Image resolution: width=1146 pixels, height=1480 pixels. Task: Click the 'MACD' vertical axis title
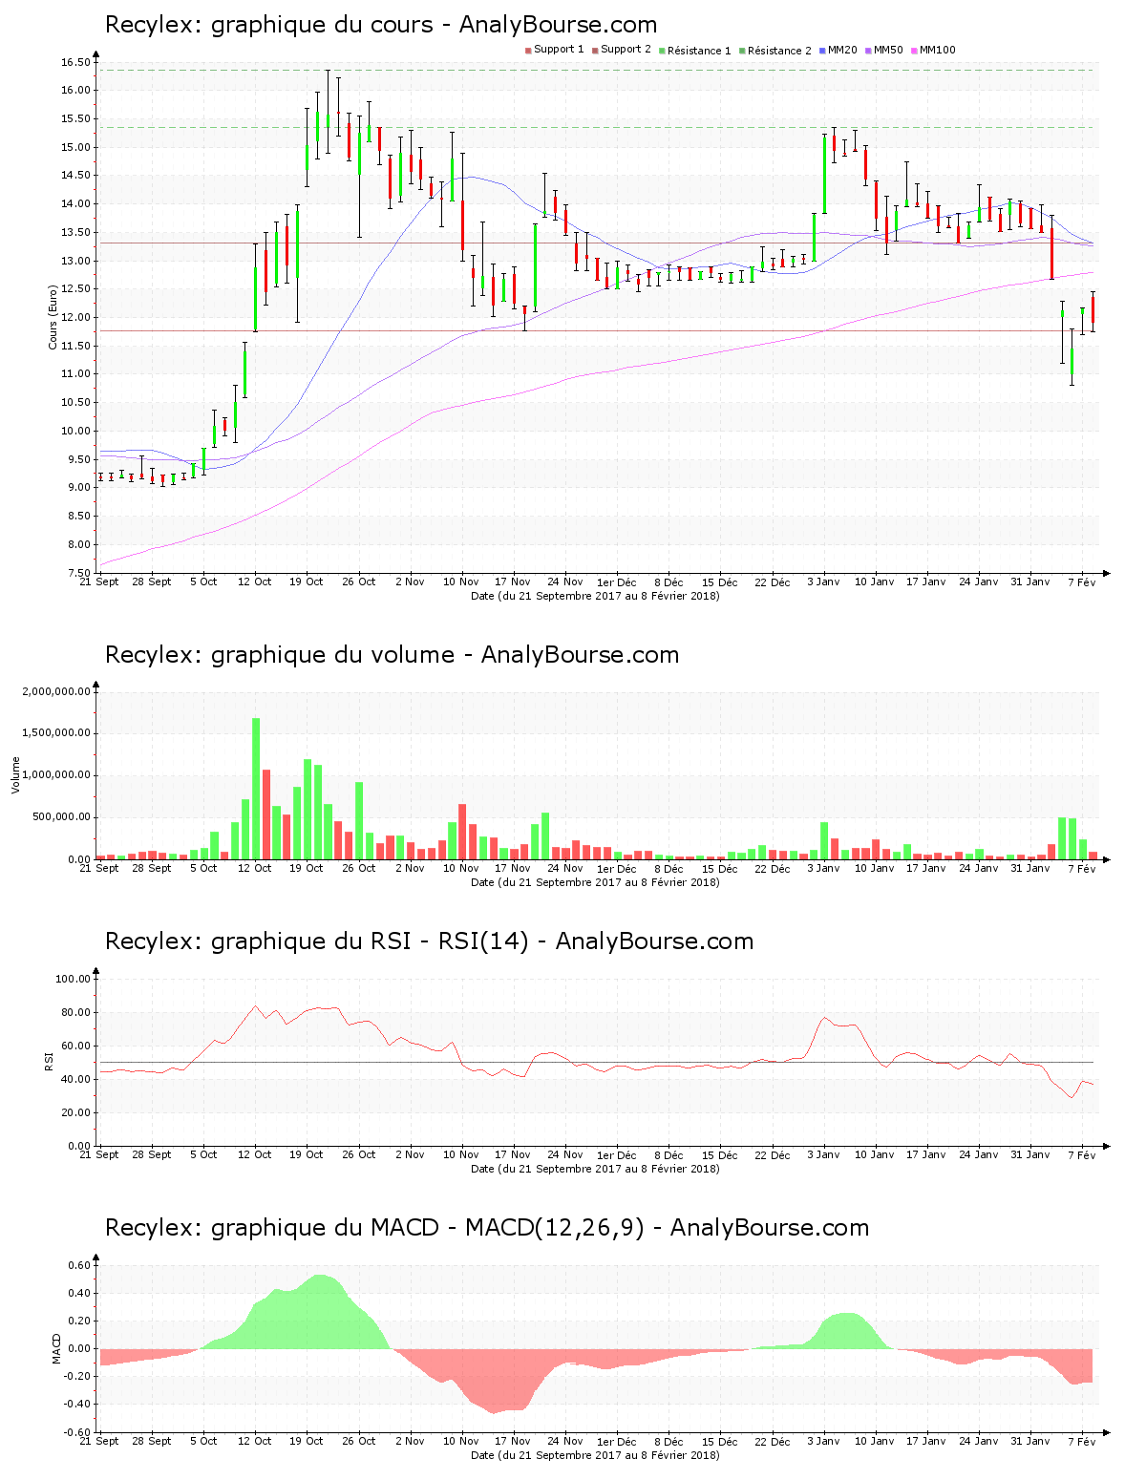click(56, 1348)
